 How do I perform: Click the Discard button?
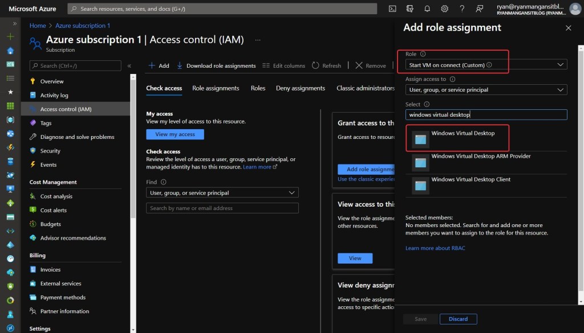point(458,319)
